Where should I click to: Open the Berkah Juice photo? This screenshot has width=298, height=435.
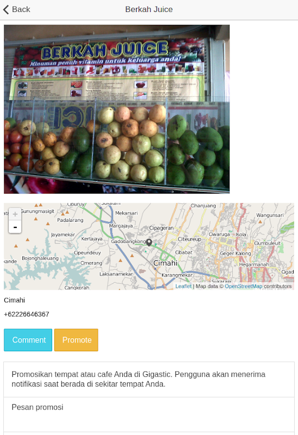click(x=116, y=109)
